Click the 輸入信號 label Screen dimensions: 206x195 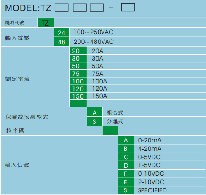click(17, 165)
